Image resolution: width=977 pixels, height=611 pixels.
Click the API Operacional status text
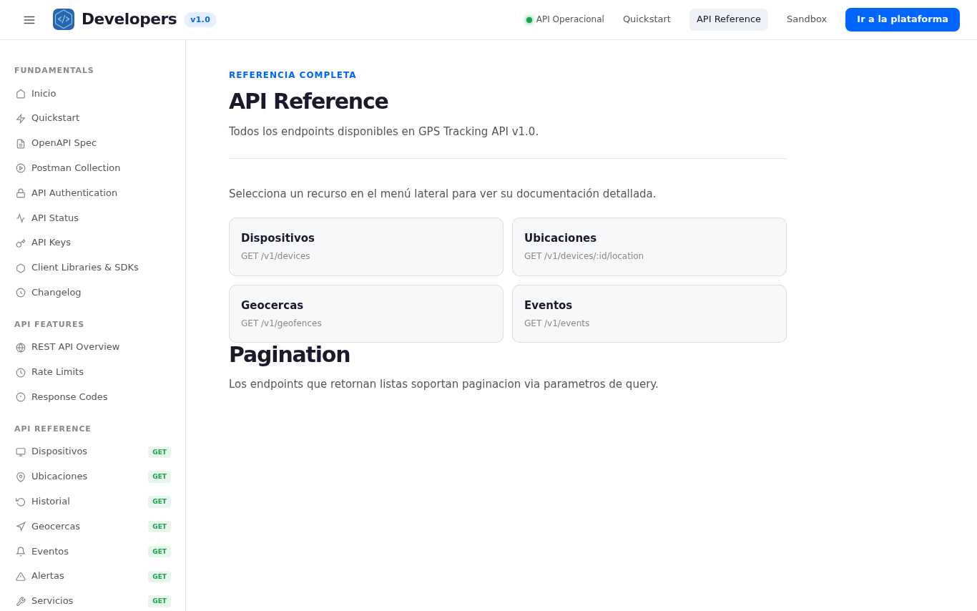tap(570, 19)
